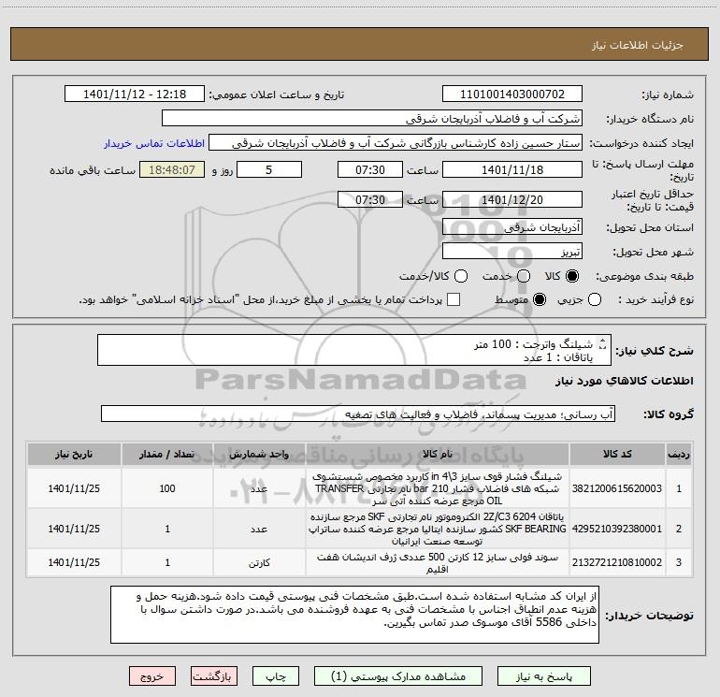Select product code 4295210392380001
720x697 pixels.
pyautogui.click(x=617, y=529)
